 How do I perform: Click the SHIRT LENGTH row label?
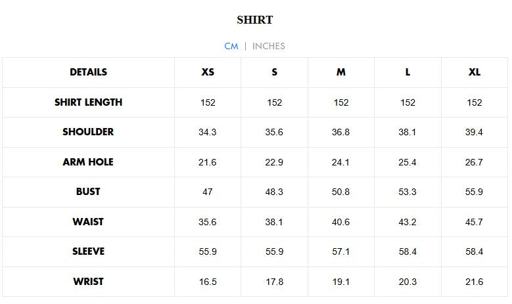(88, 102)
